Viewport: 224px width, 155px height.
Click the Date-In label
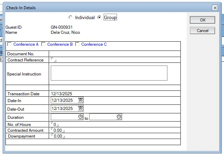pos(14,101)
